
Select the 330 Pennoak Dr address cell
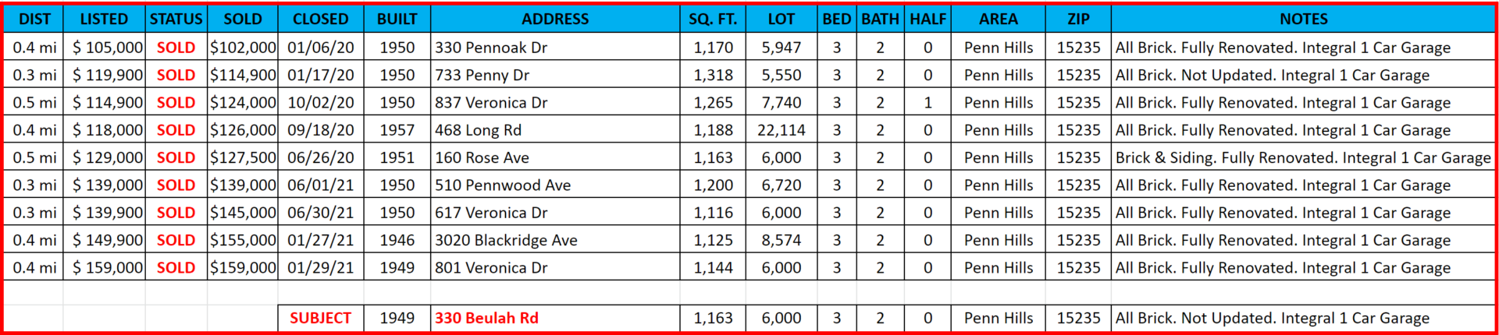[555, 48]
